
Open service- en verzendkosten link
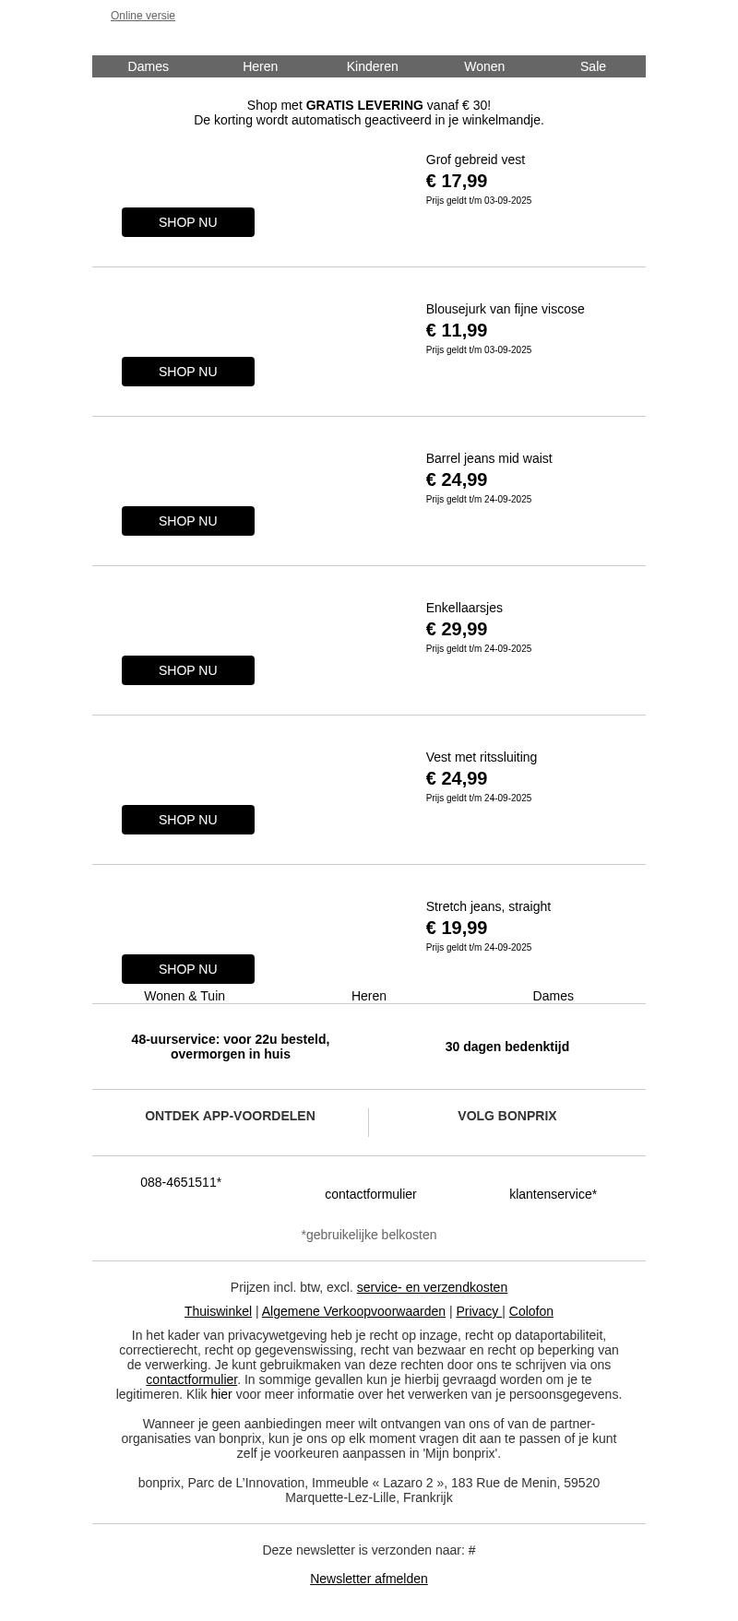[432, 1287]
